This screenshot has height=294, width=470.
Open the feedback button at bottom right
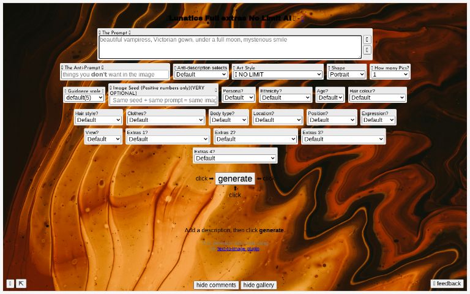tap(447, 284)
